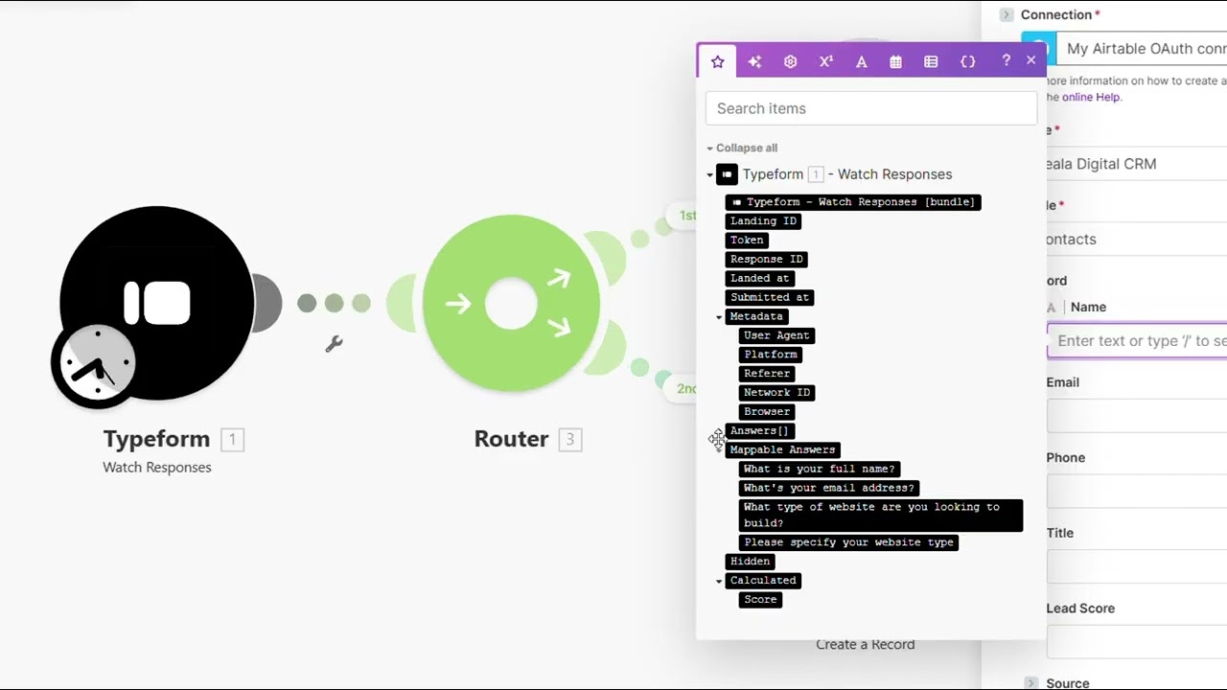
Task: Select the Calculated pill
Action: tap(763, 581)
